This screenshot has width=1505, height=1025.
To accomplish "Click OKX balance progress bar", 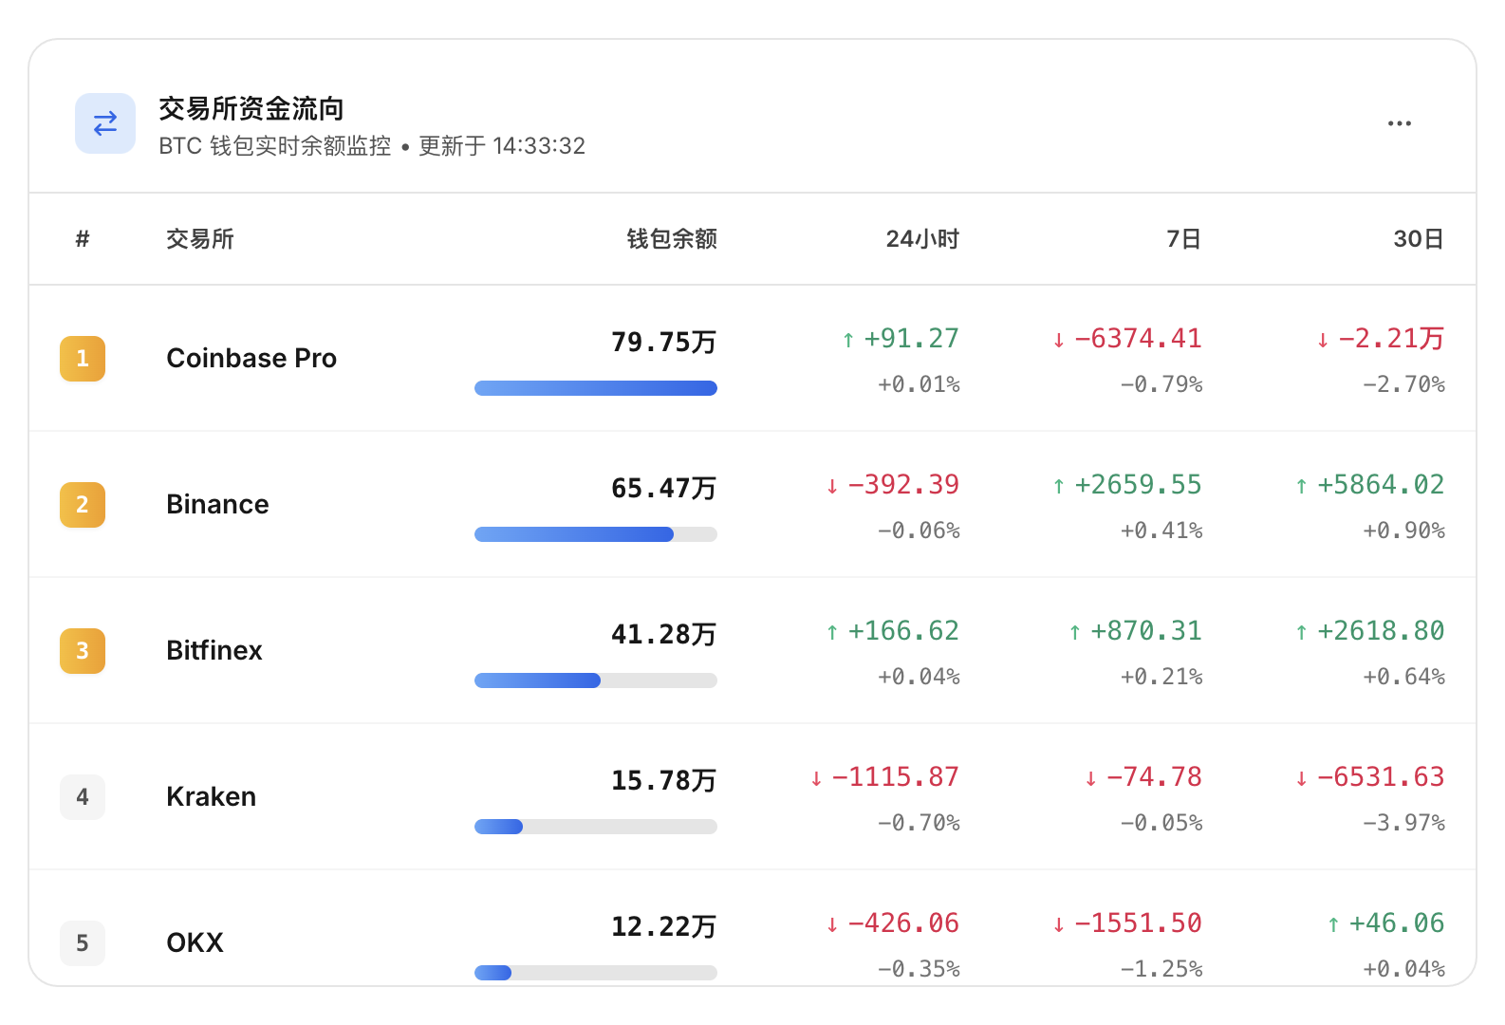I will [x=596, y=973].
